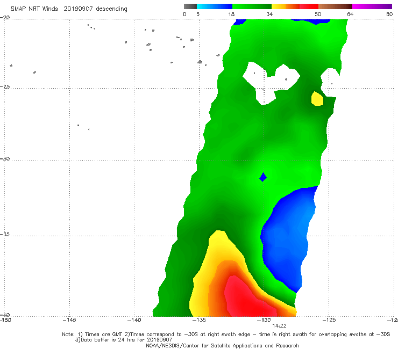This screenshot has height=349, width=398.
Task: Click the "14:22" swath time label
Action: (x=279, y=326)
